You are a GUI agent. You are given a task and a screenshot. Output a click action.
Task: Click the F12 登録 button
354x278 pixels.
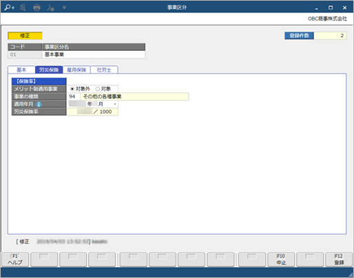[339, 259]
